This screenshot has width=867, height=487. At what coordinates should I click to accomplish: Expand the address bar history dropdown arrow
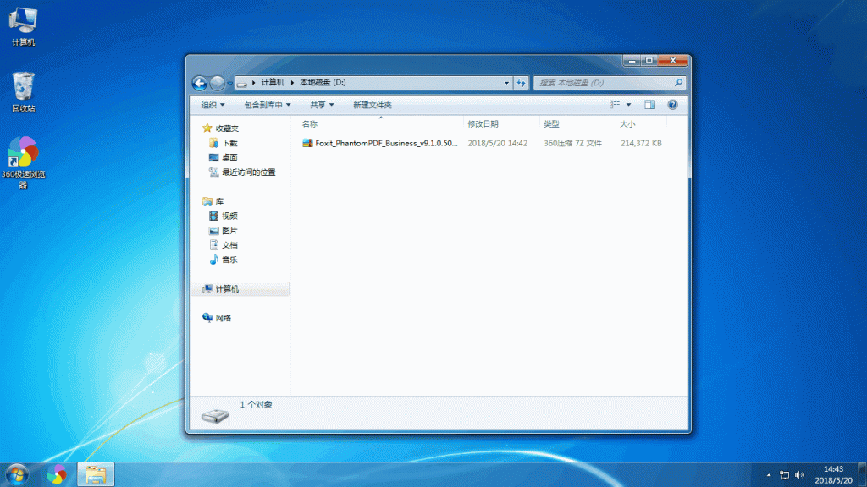[x=506, y=83]
